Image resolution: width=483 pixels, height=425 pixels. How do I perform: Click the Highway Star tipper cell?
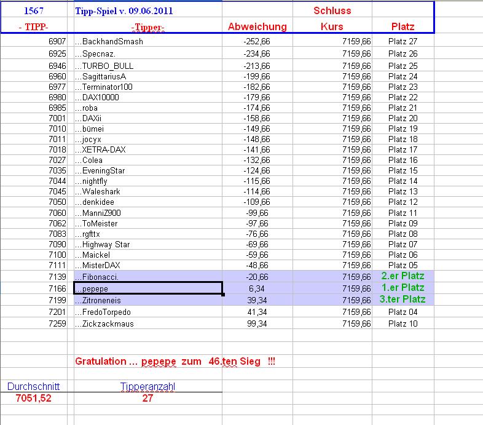click(148, 244)
